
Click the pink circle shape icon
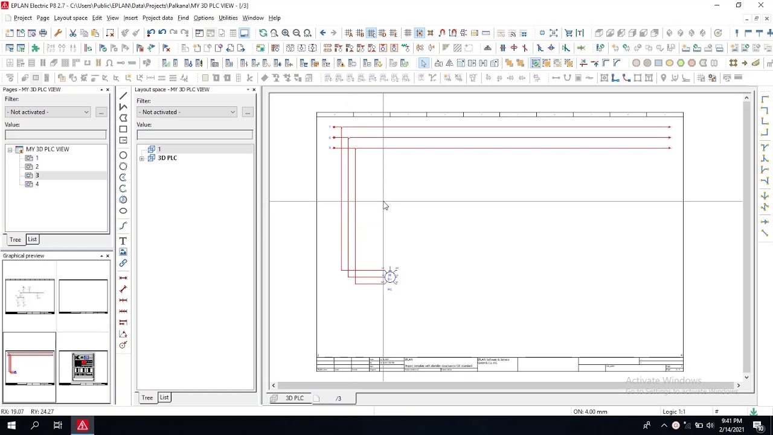click(636, 63)
